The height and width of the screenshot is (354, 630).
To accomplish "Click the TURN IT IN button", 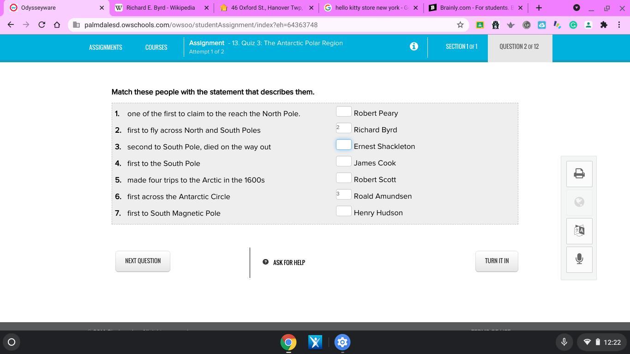I will [x=497, y=261].
